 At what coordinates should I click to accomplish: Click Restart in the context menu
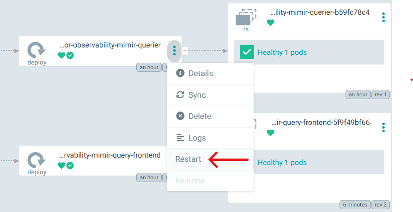click(x=188, y=159)
